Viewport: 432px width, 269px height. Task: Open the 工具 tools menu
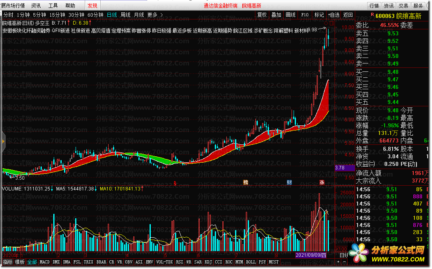tap(53, 6)
